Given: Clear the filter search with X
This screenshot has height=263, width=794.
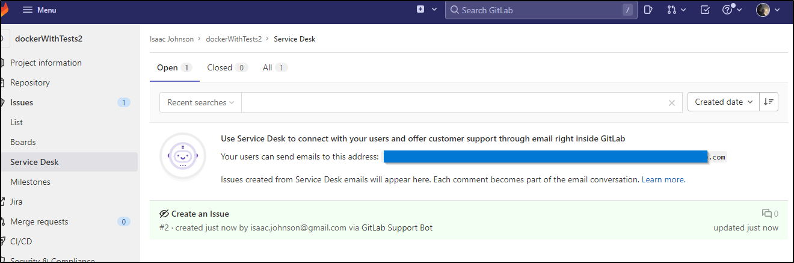Looking at the screenshot, I should (x=672, y=103).
